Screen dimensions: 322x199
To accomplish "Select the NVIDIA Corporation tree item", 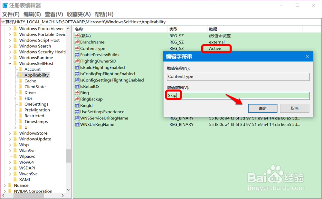I will coord(33,191).
